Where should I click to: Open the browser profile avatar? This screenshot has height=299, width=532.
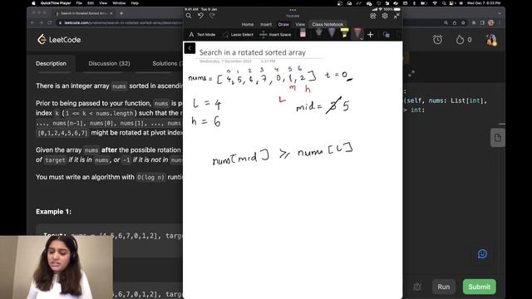tap(490, 22)
